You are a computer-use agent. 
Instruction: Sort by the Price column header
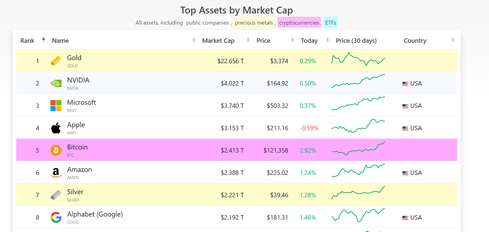pos(263,41)
